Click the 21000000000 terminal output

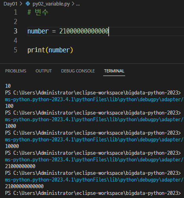pos(20,166)
